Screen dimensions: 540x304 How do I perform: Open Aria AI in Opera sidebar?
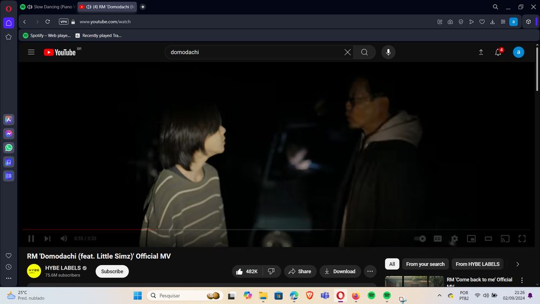click(x=9, y=119)
